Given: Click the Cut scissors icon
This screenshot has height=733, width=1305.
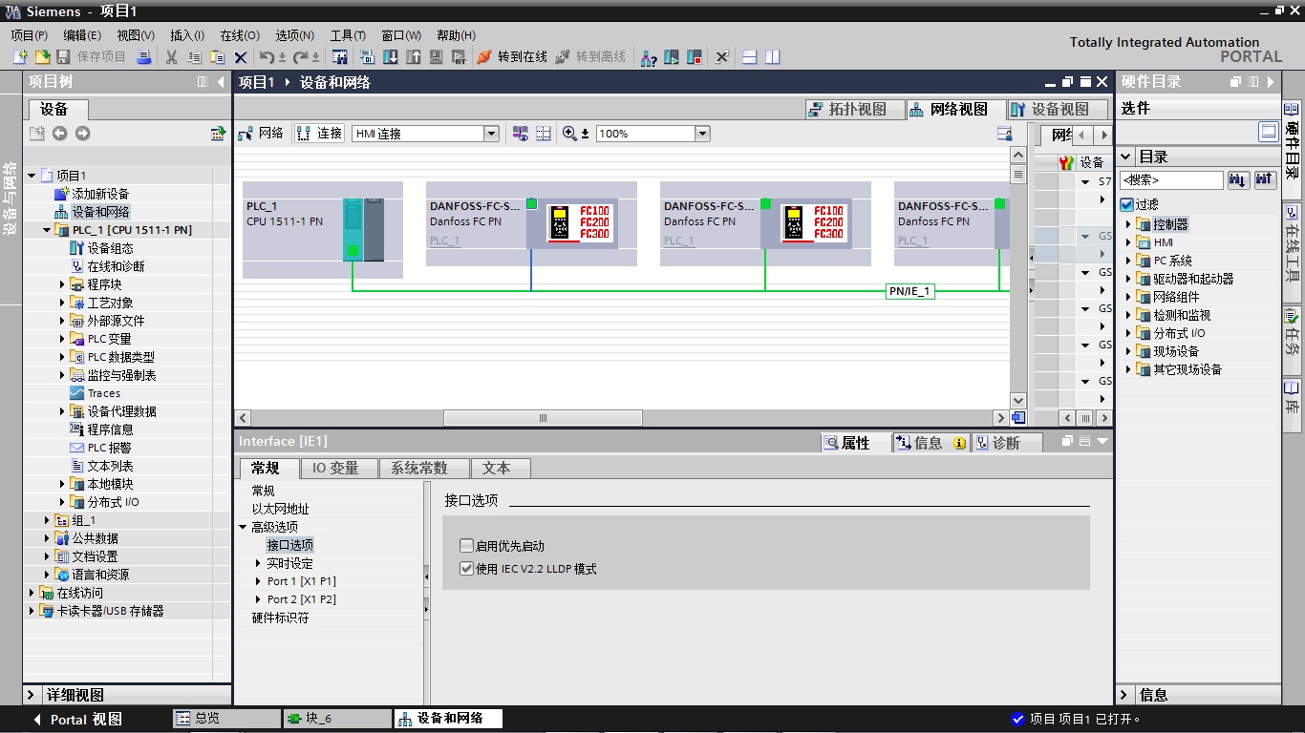Looking at the screenshot, I should click(x=171, y=57).
